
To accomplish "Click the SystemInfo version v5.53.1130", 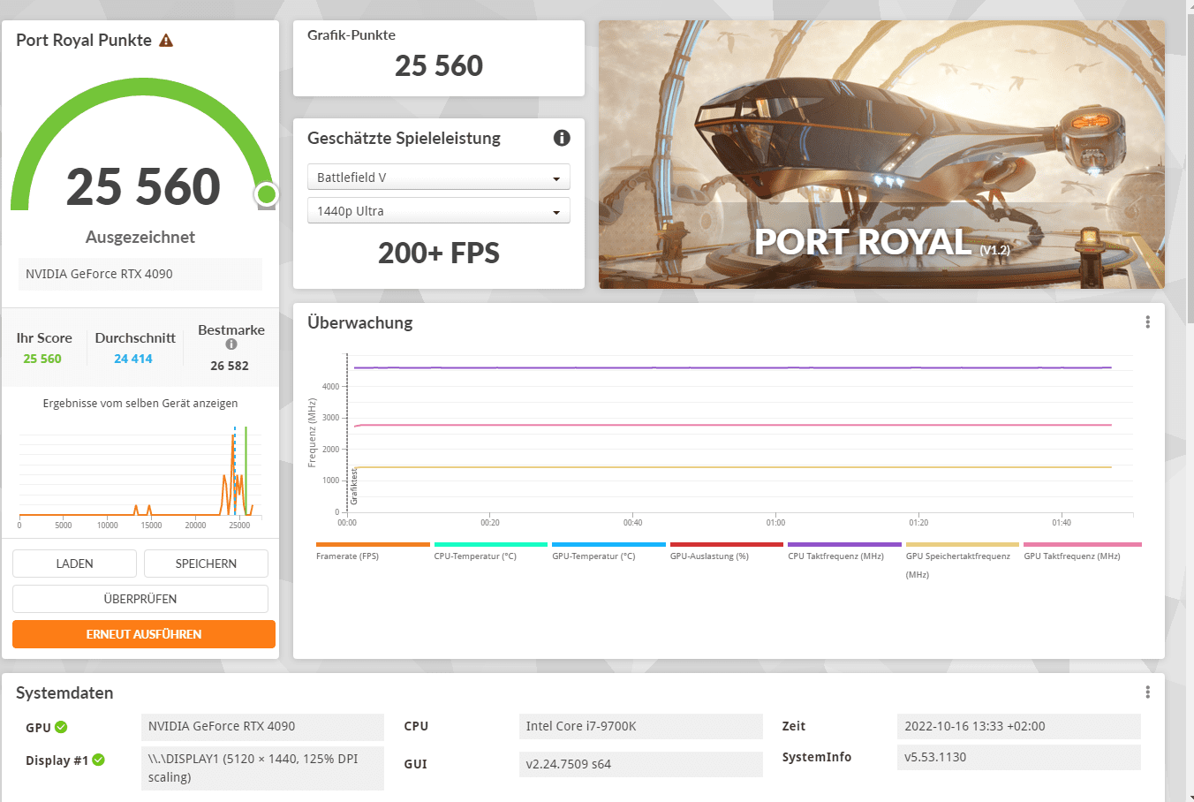I will (x=1019, y=757).
